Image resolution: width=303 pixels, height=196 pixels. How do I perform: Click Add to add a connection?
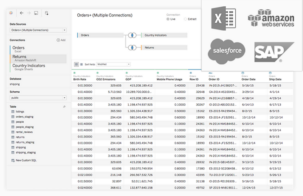tap(61, 40)
